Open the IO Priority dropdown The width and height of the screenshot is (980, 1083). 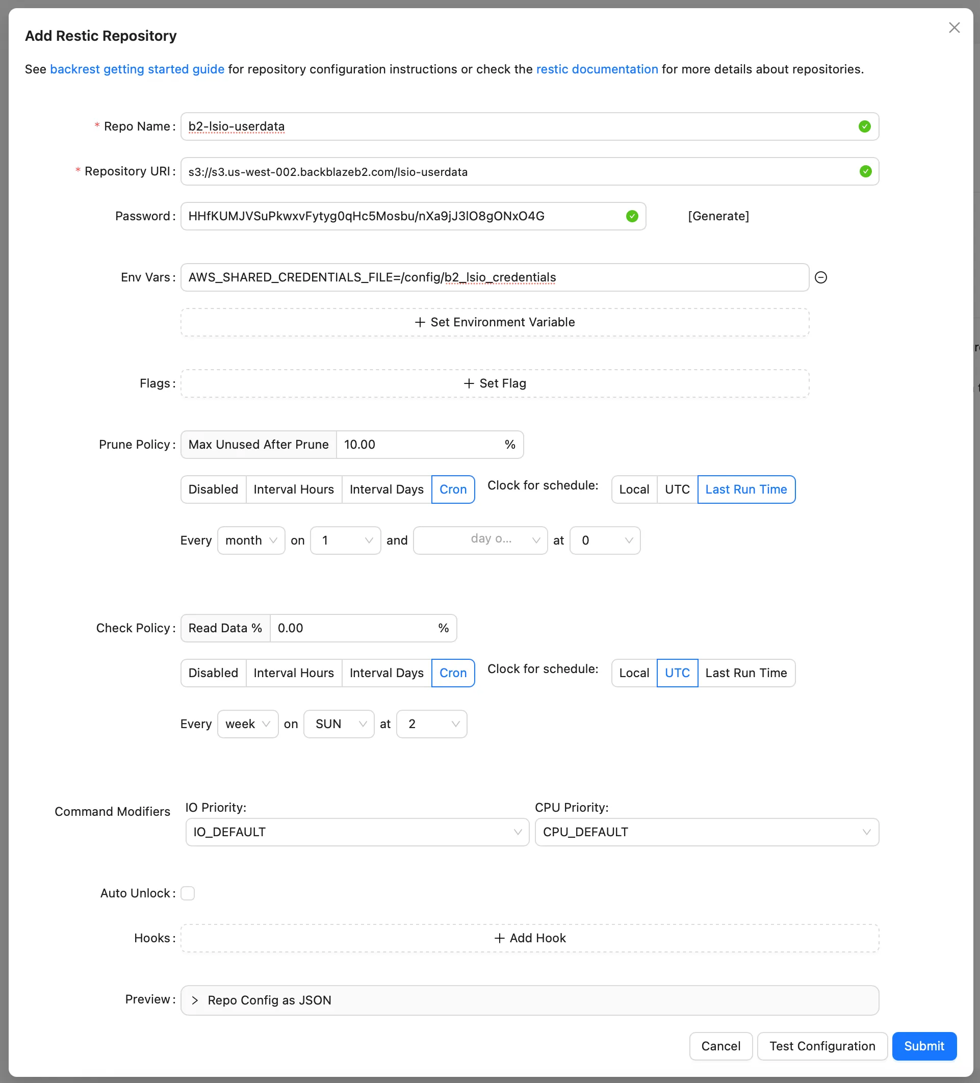pos(357,832)
